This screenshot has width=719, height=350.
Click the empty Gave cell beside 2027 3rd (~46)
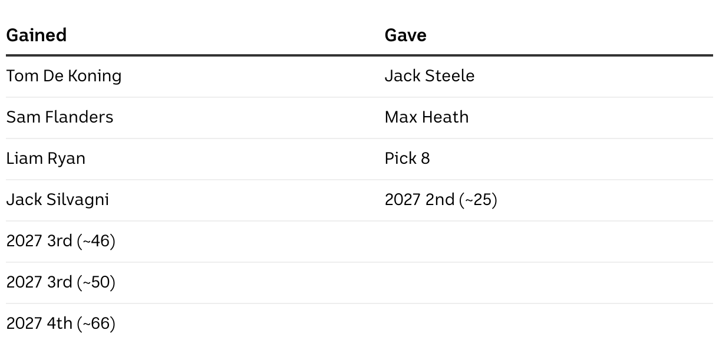coord(549,242)
